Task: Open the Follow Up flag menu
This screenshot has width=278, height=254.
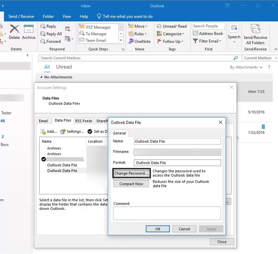Action: coord(170,41)
